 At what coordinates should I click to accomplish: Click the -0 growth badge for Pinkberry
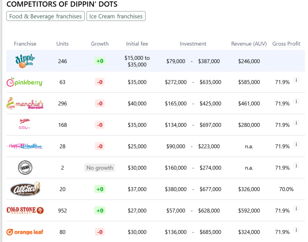tap(100, 82)
